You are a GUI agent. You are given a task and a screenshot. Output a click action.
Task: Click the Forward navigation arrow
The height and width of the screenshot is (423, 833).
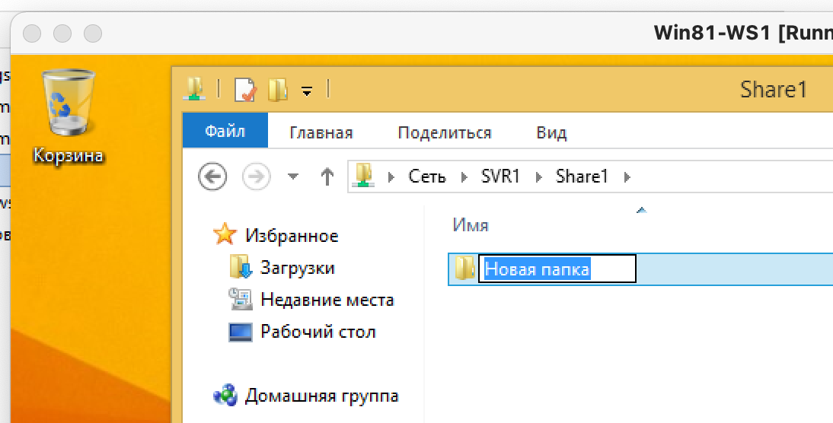[256, 177]
